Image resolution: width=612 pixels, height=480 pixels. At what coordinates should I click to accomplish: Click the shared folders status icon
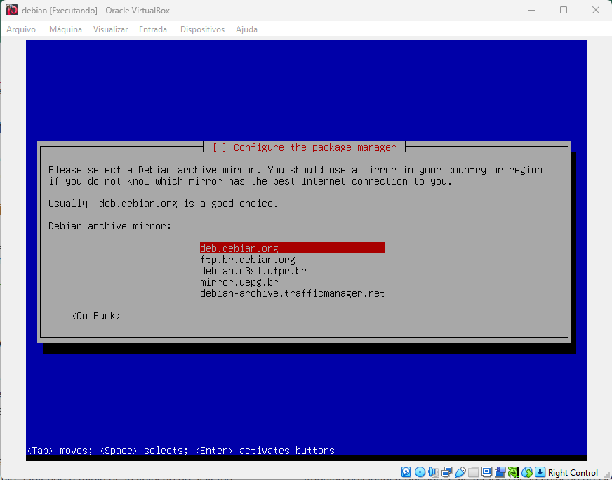(x=474, y=472)
